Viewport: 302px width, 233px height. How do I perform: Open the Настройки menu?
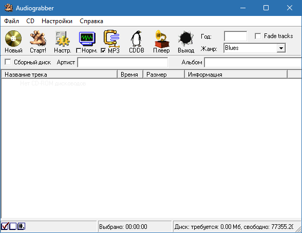[x=57, y=21]
